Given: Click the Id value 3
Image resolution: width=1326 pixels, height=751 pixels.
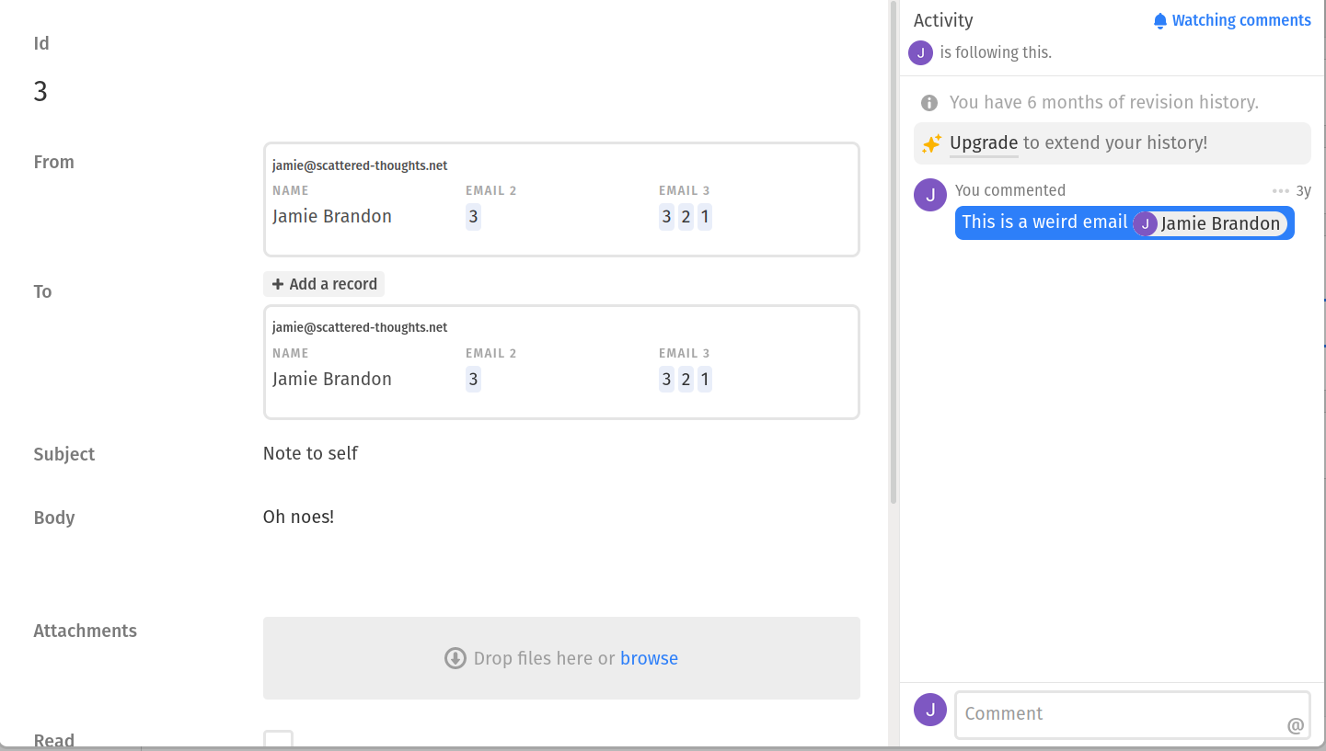Looking at the screenshot, I should (40, 91).
